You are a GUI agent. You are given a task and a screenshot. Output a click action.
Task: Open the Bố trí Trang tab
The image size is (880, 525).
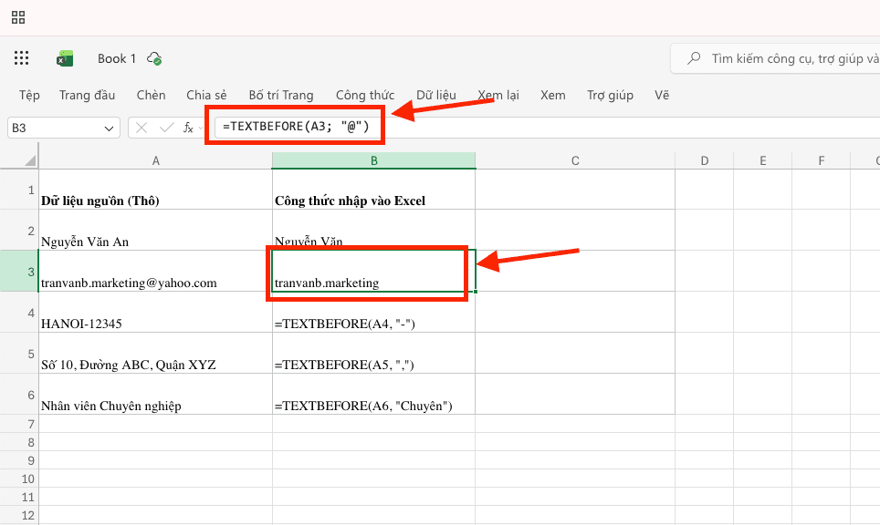tap(281, 96)
